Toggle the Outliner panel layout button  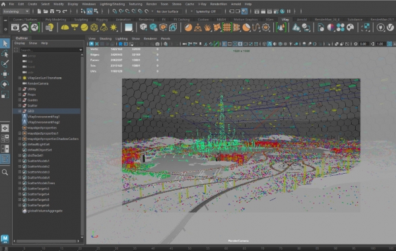(5, 159)
